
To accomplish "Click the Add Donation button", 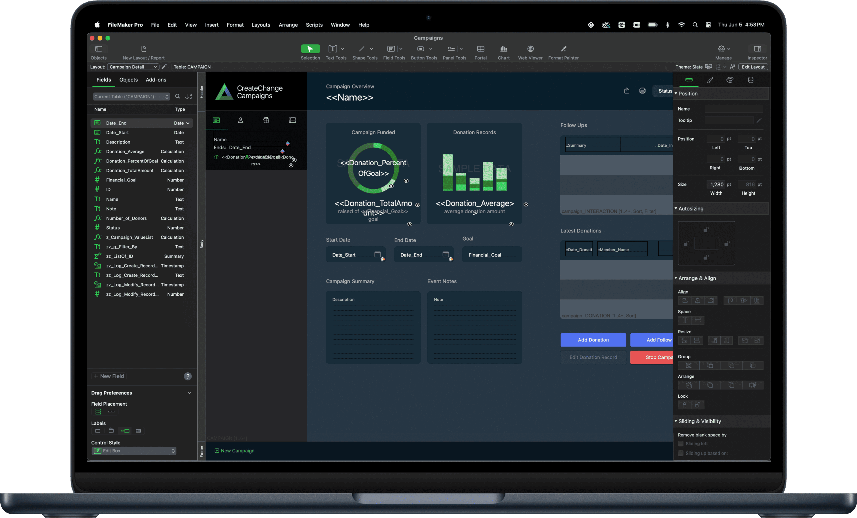I will tap(593, 340).
